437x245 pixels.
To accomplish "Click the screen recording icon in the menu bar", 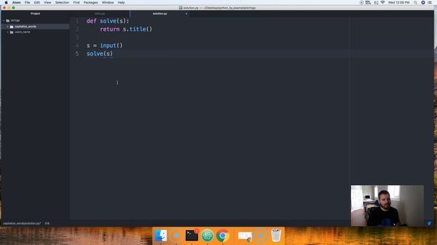I will (x=361, y=3).
